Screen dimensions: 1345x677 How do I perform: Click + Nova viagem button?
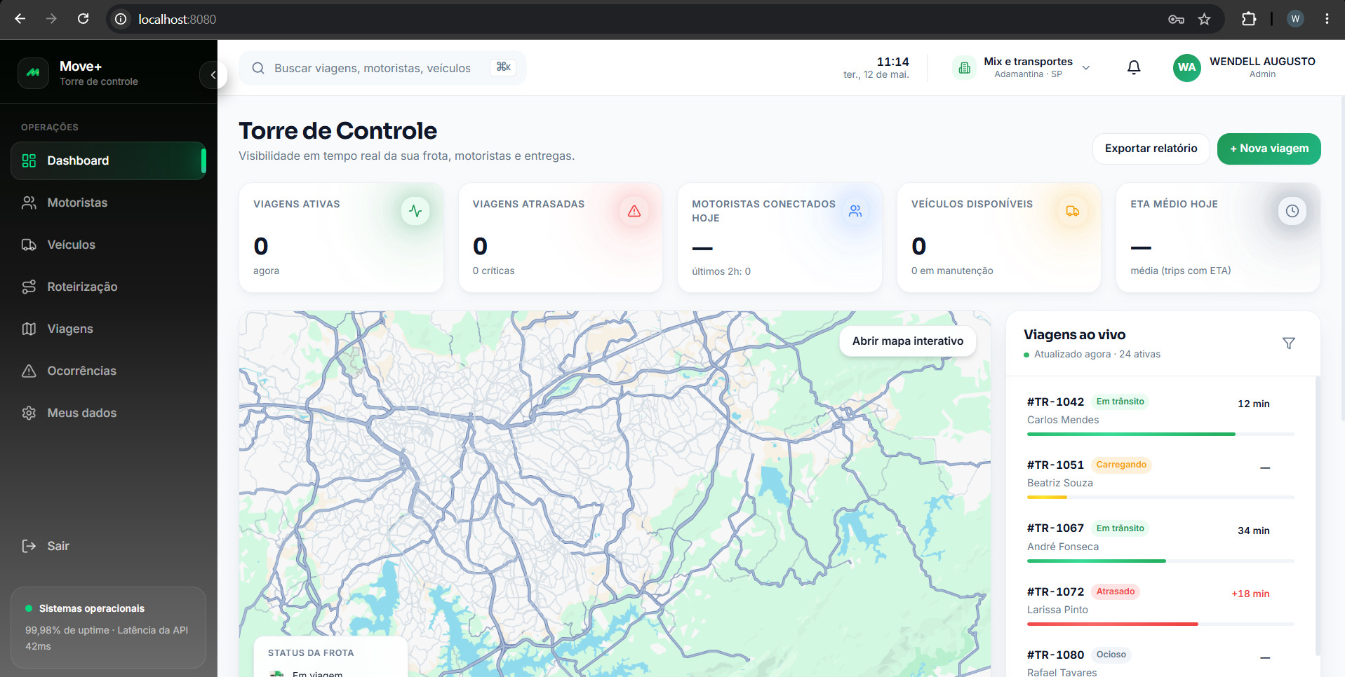[1269, 149]
